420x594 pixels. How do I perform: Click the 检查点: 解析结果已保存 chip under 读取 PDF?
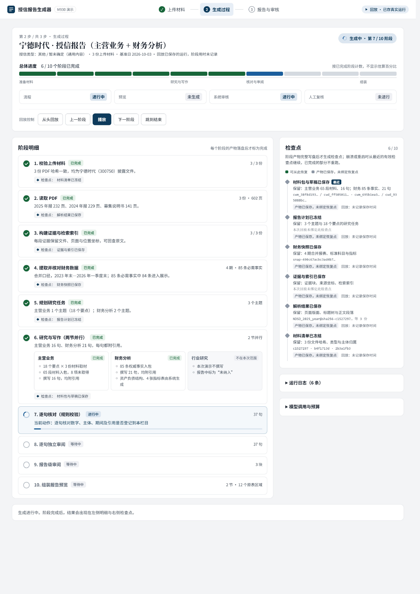(x=59, y=215)
